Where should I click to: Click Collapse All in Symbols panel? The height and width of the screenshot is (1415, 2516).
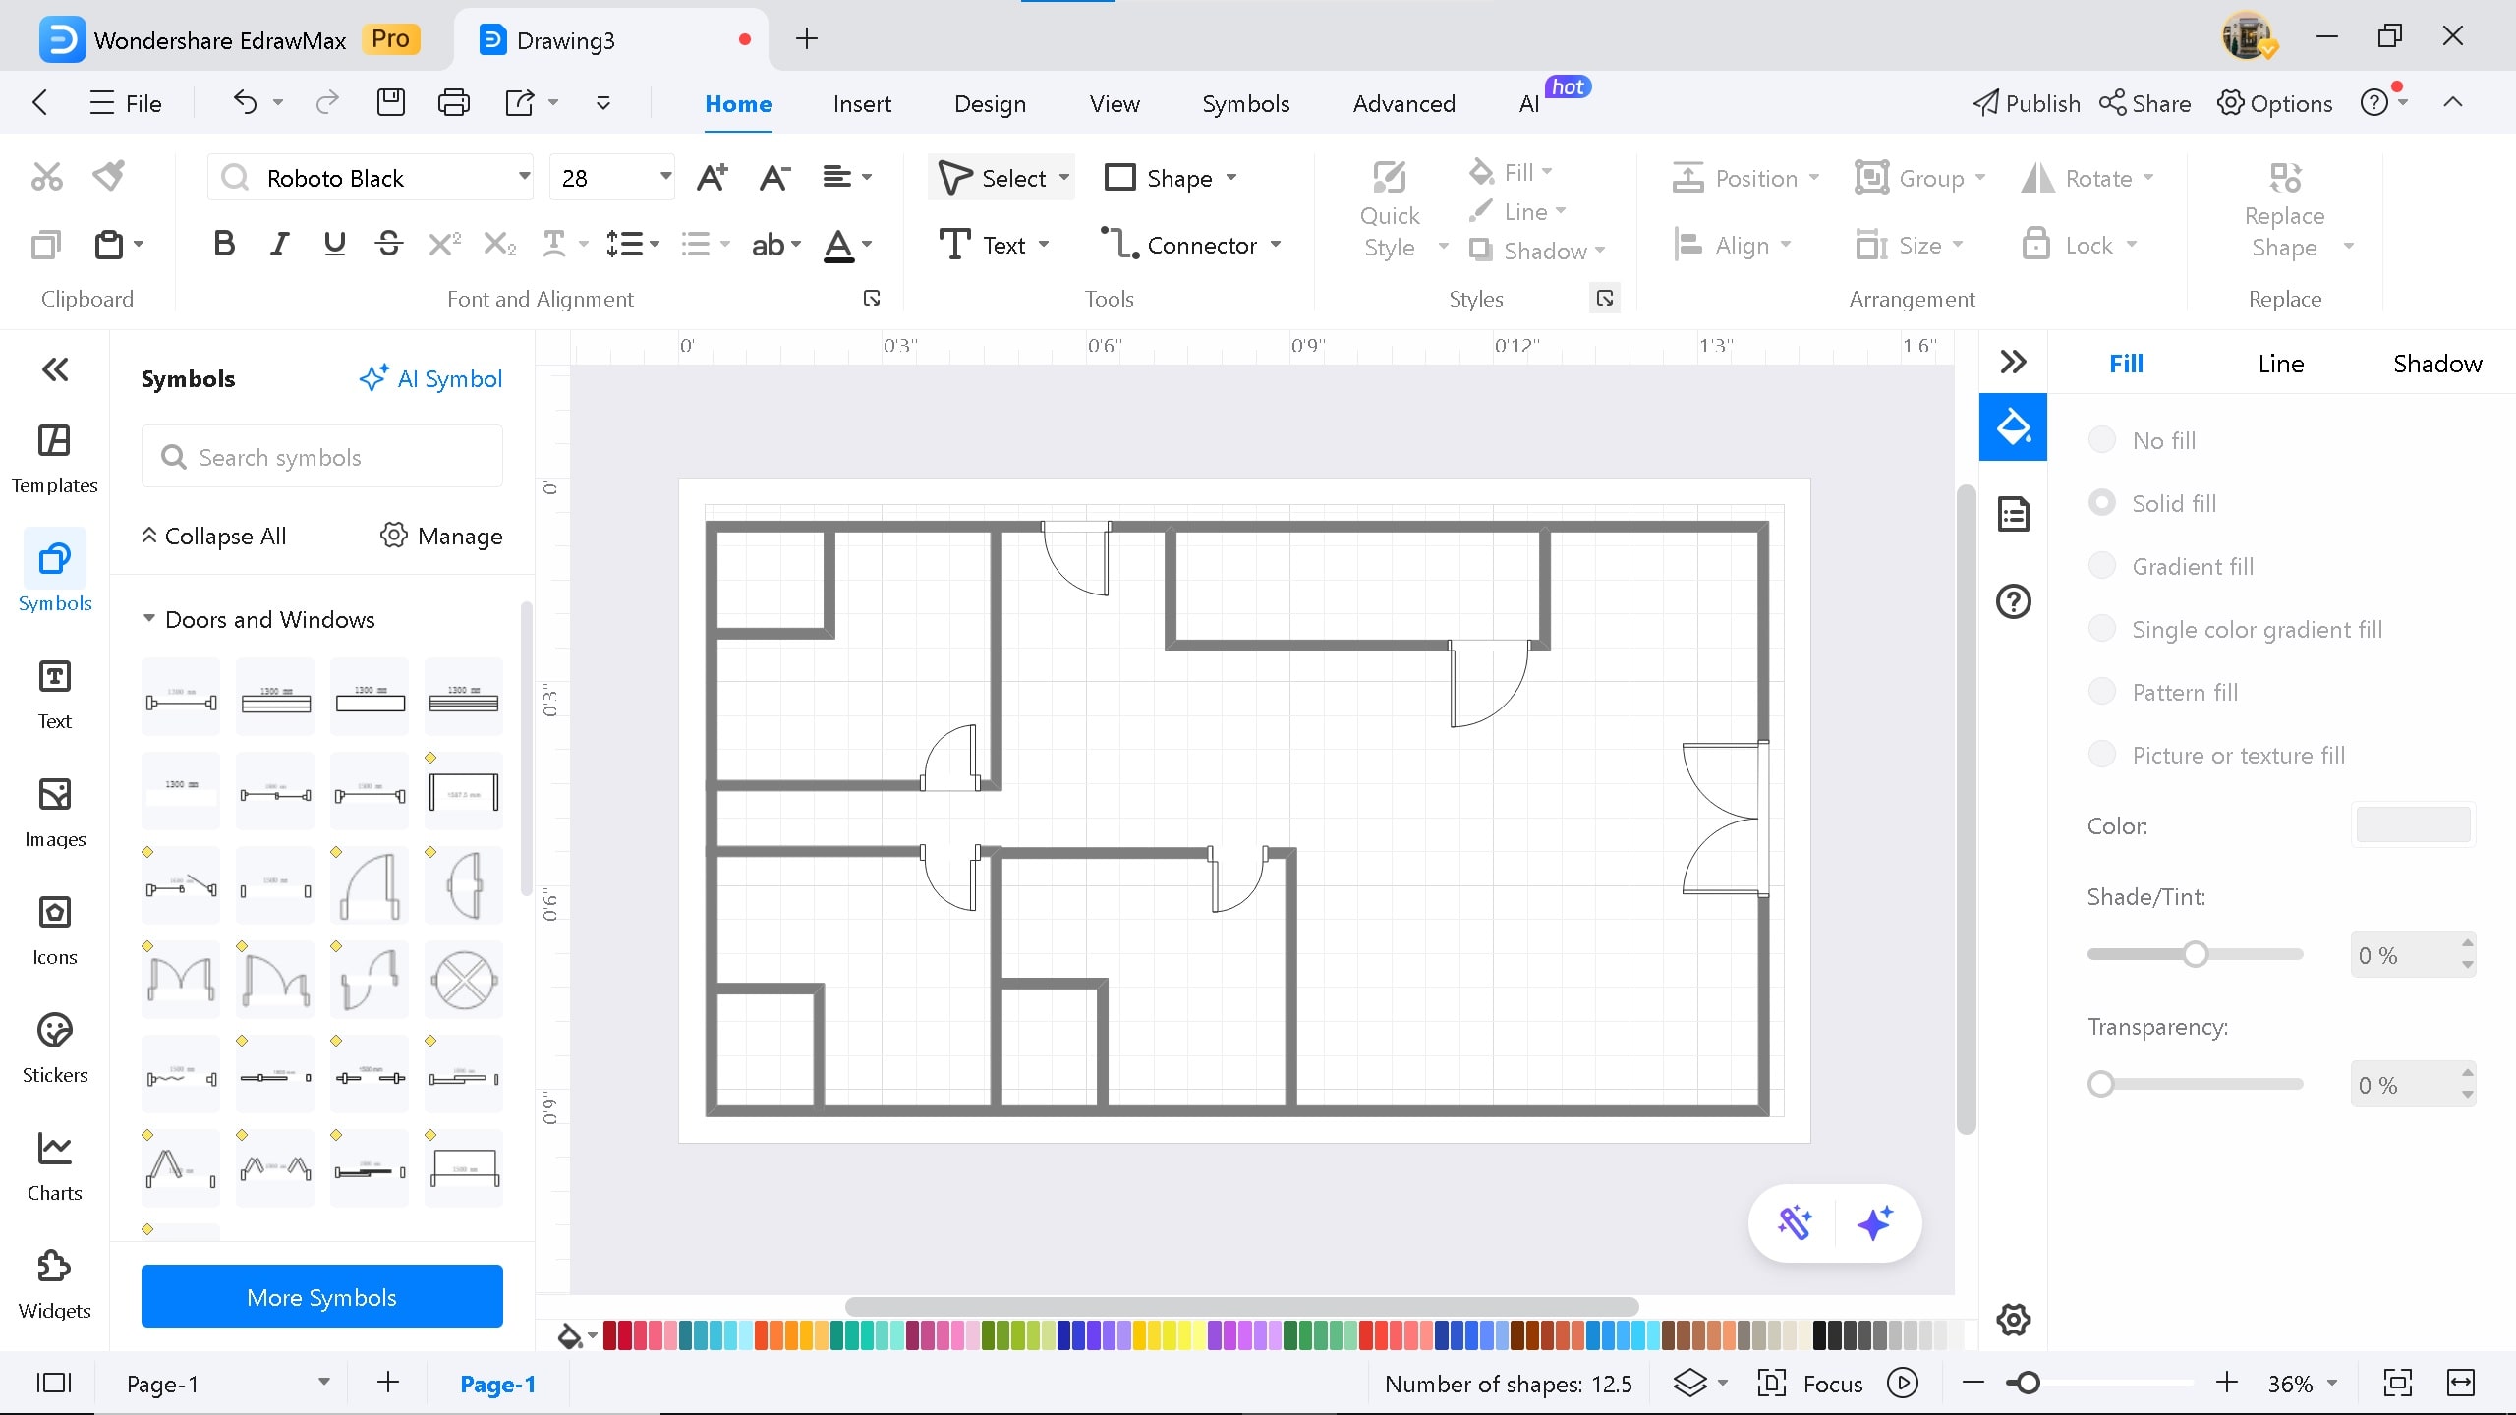tap(213, 536)
